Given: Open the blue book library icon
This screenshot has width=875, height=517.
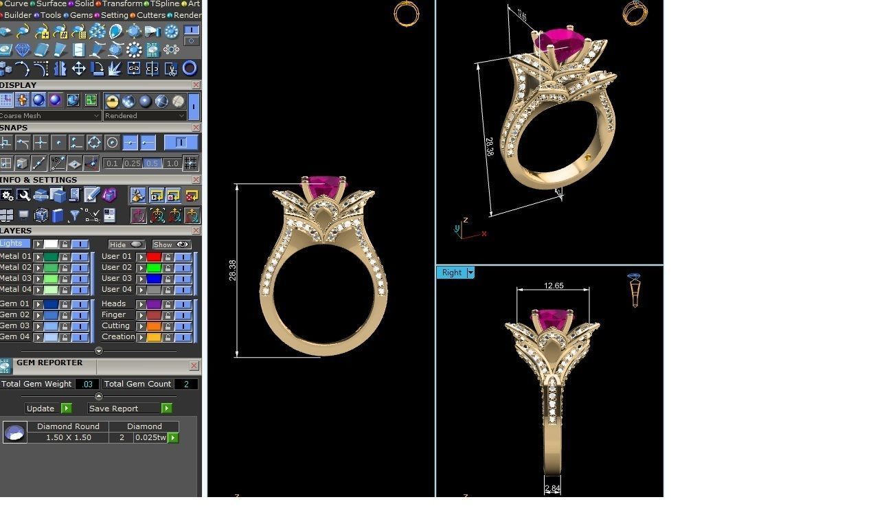Looking at the screenshot, I should [x=57, y=215].
